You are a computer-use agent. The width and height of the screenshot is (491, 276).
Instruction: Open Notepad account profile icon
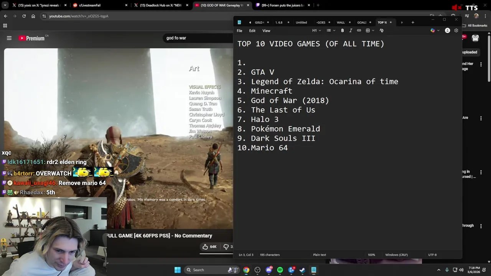(x=447, y=31)
